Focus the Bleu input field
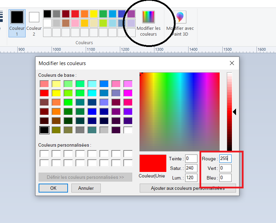Viewport: 276px width, 223px height. [225, 178]
